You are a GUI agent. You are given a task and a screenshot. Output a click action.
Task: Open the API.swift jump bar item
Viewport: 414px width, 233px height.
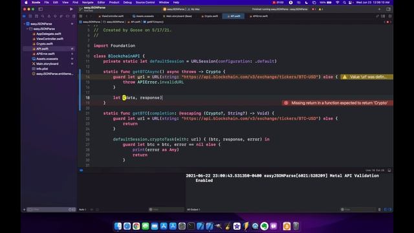click(134, 22)
